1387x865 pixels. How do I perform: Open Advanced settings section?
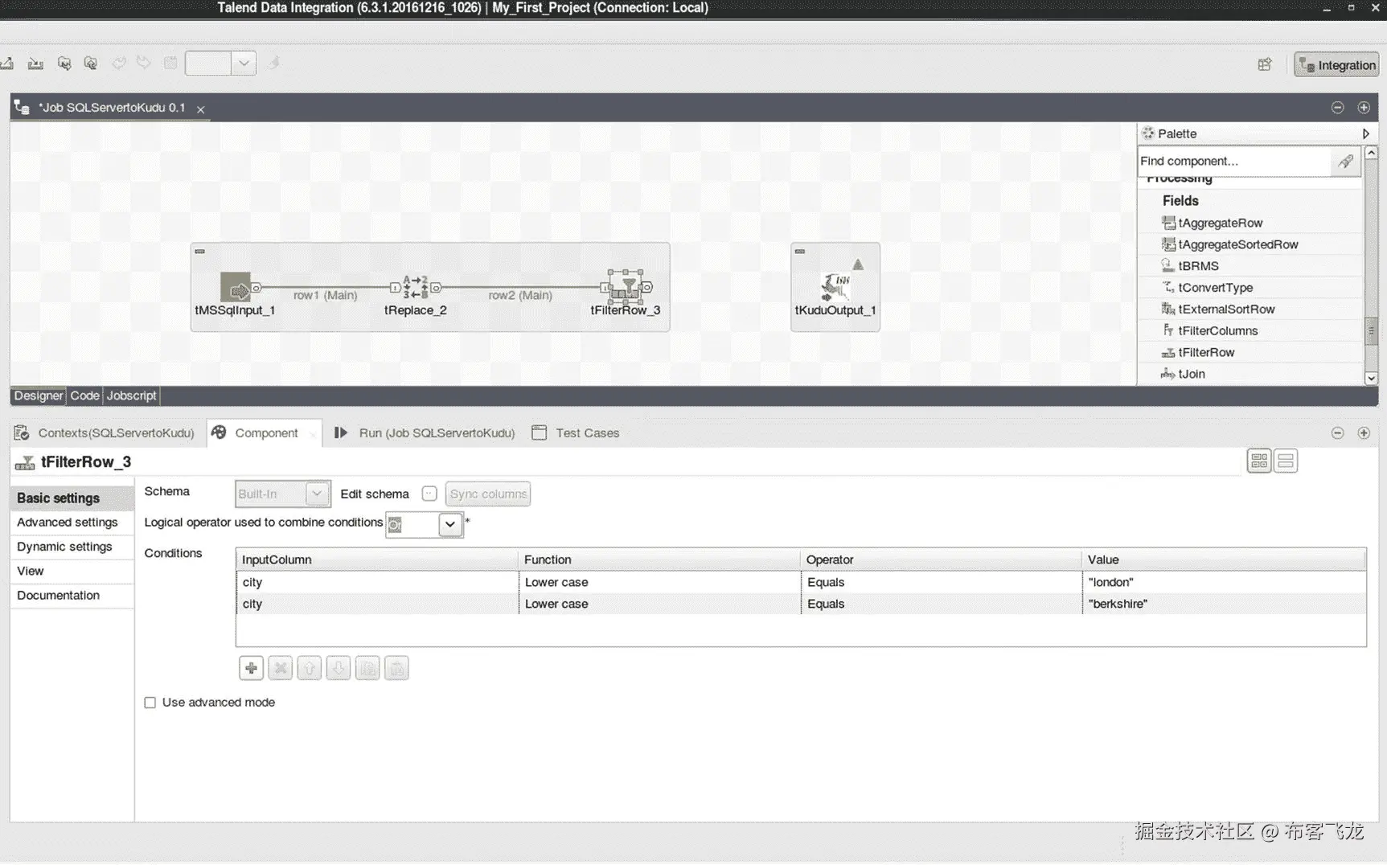pos(72,523)
